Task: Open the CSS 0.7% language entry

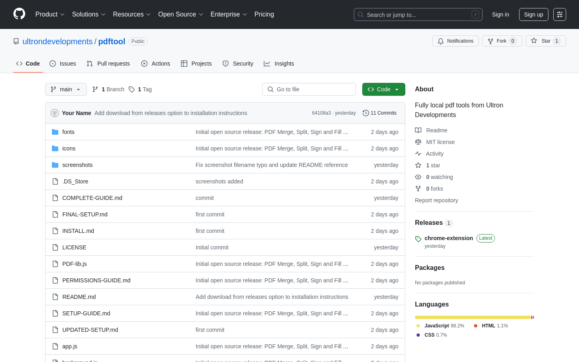Action: [431, 335]
